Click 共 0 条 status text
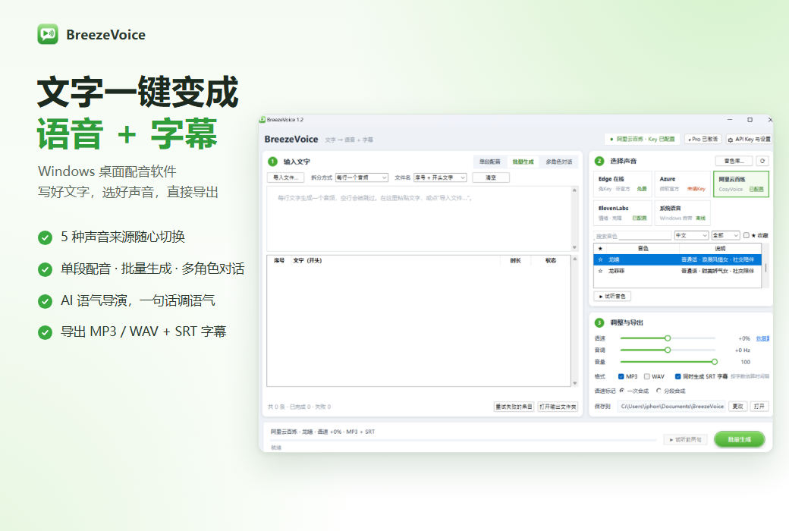The width and height of the screenshot is (789, 531). click(x=299, y=407)
